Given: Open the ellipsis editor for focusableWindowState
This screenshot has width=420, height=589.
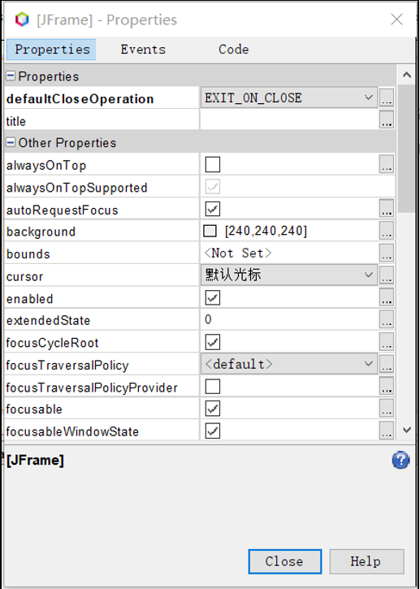Looking at the screenshot, I should click(x=387, y=431).
